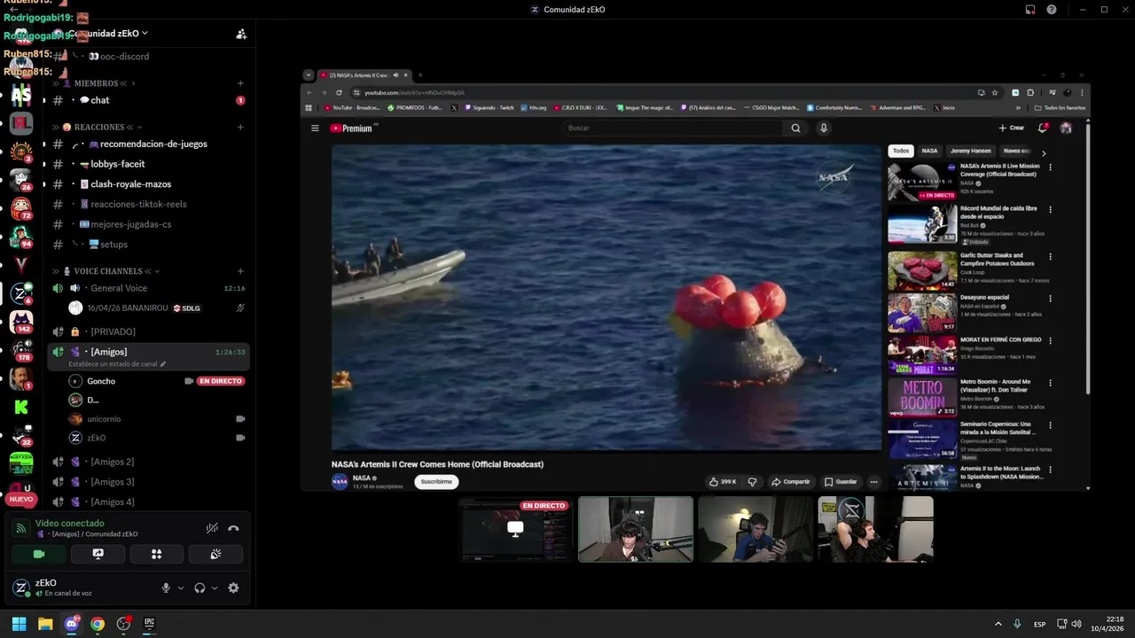Toggle the camera button in voice panel
Image resolution: width=1135 pixels, height=638 pixels.
coord(39,554)
